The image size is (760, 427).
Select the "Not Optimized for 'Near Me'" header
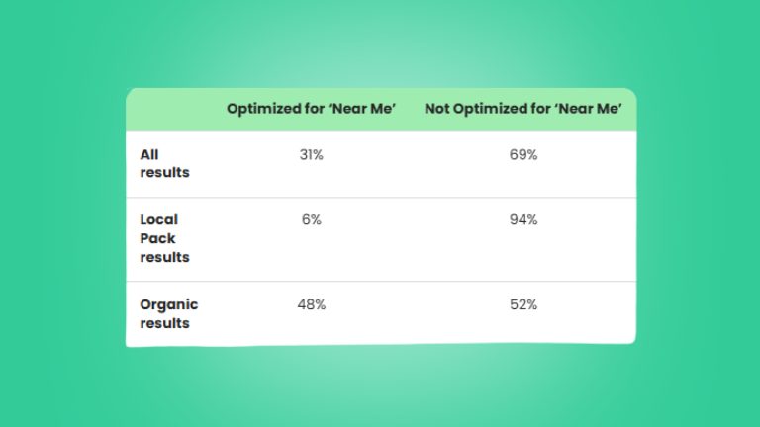(x=523, y=109)
